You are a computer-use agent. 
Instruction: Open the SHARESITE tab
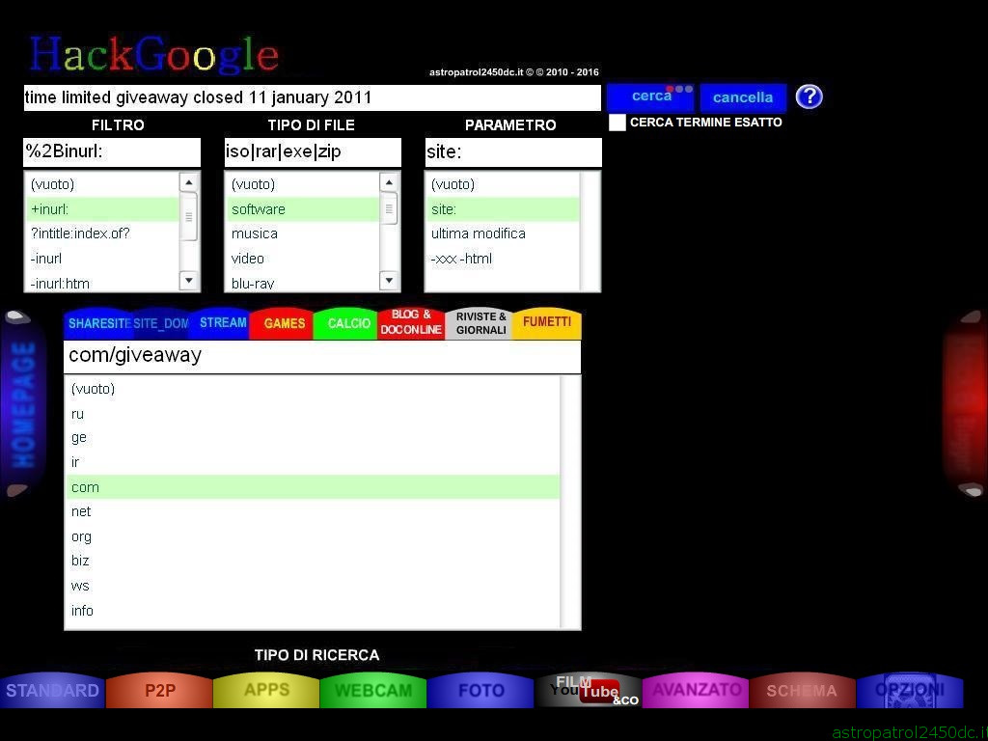click(97, 323)
